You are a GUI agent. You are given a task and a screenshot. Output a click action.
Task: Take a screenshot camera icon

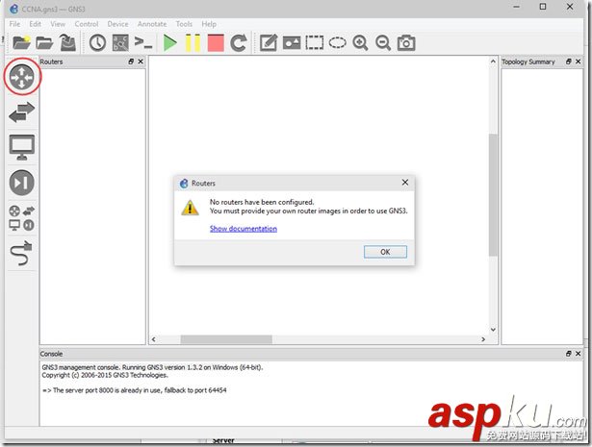(x=406, y=42)
